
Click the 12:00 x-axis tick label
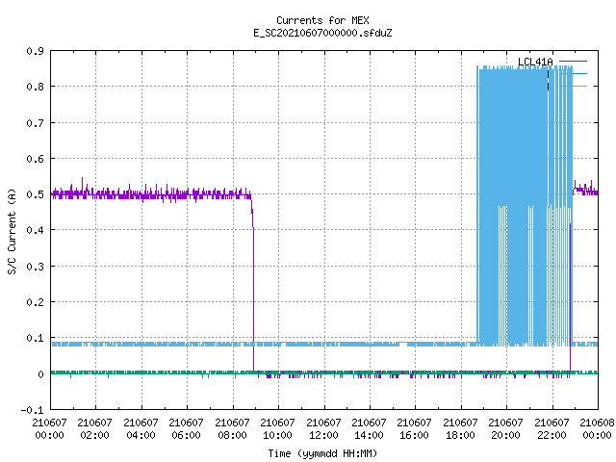pos(323,435)
